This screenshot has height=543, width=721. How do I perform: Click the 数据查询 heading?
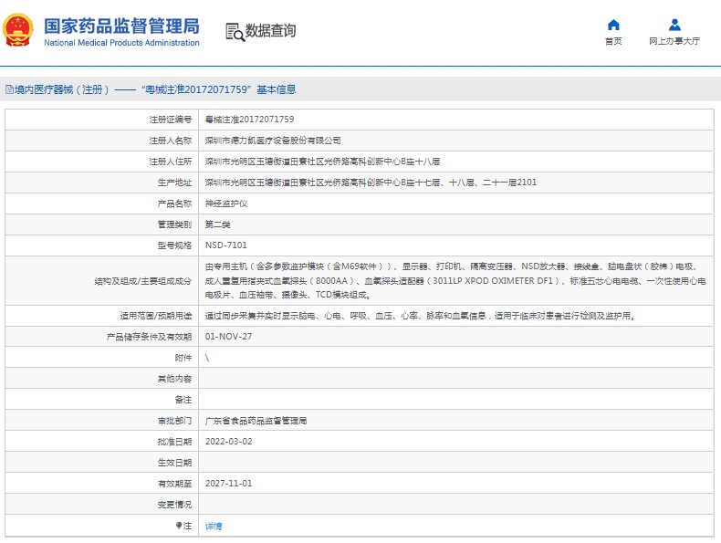click(270, 31)
